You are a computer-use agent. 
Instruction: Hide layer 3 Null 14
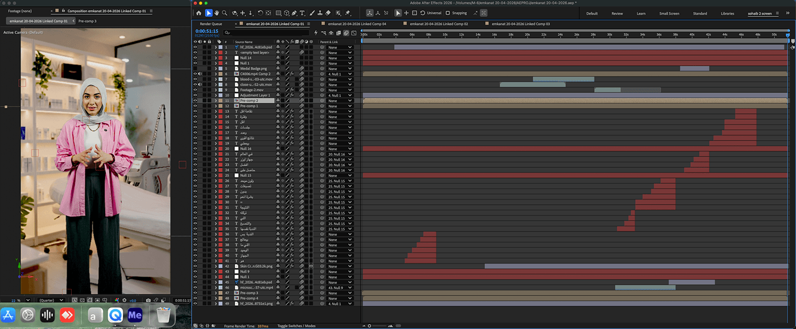pos(195,58)
